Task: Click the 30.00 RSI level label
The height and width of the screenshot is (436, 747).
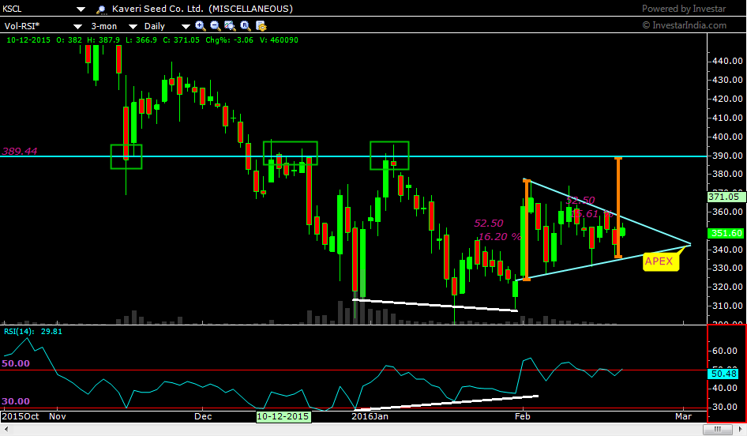Action: pos(16,401)
